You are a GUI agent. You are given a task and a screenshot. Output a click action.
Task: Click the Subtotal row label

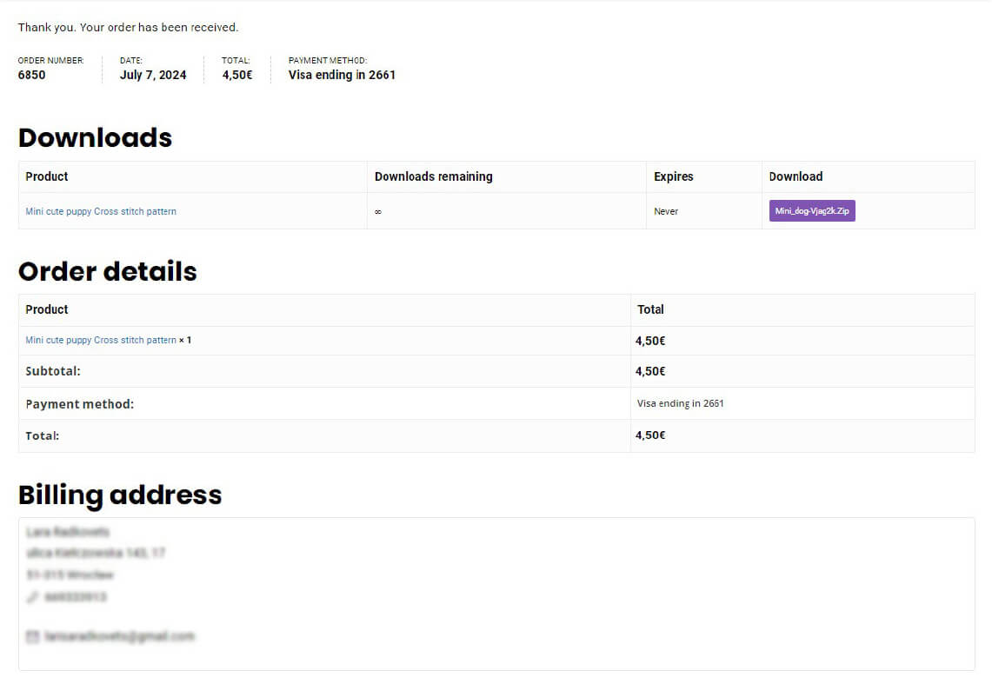coord(53,371)
